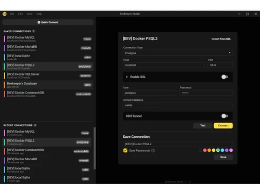Open the Help menu

(x=39, y=14)
